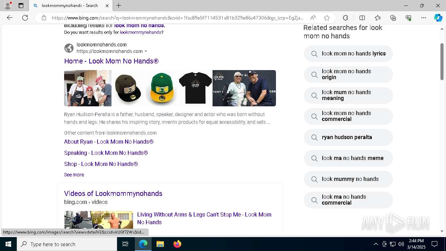Image resolution: width=446 pixels, height=251 pixels.
Task: Open Speaking - Look Mom No Hands® link
Action: [x=106, y=153]
